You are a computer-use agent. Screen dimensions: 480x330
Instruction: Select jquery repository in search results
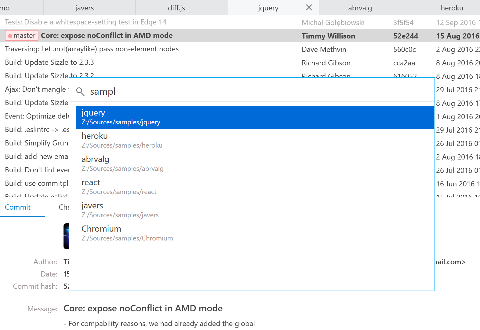[x=255, y=117]
